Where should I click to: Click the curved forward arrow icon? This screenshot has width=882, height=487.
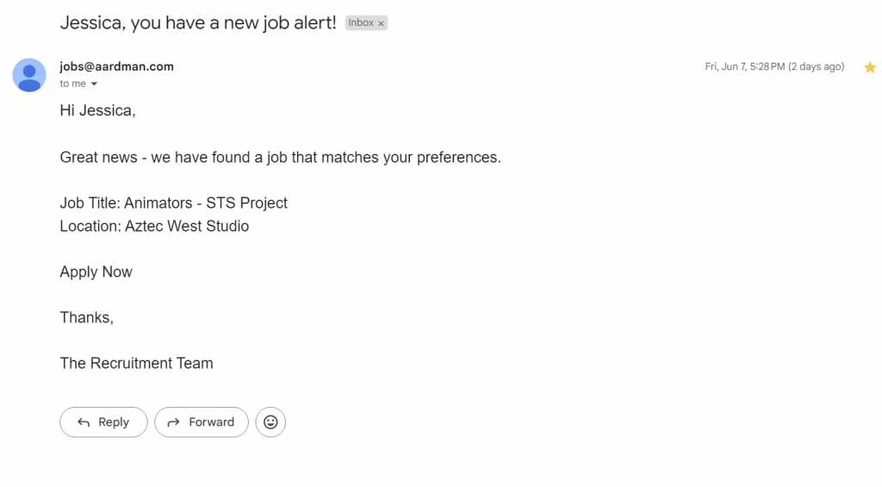click(173, 422)
